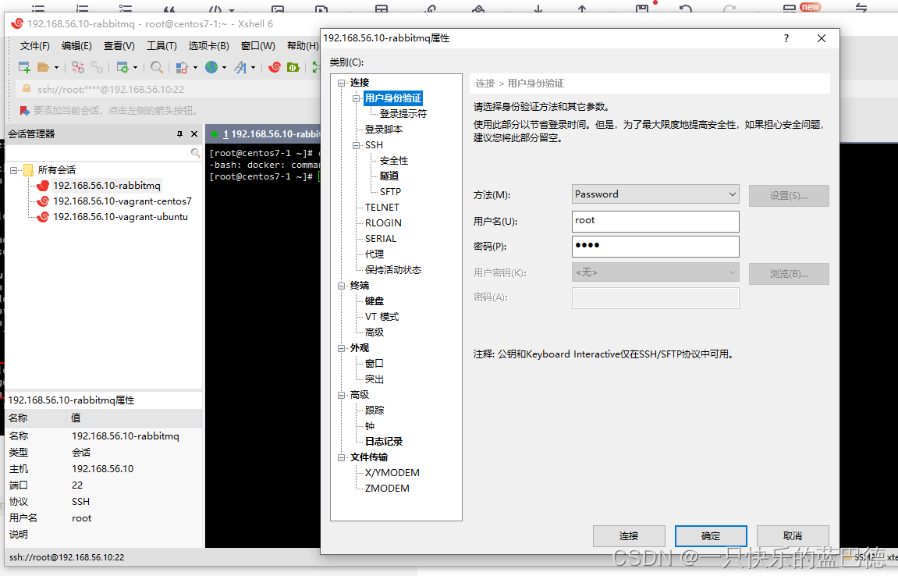
Task: Click the 连接 button
Action: point(629,535)
